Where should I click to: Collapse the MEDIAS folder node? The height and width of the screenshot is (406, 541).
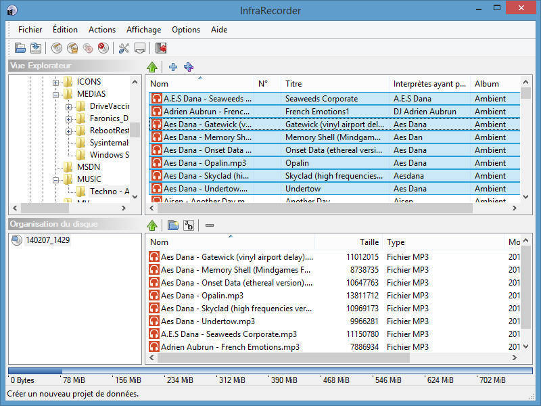pyautogui.click(x=55, y=95)
